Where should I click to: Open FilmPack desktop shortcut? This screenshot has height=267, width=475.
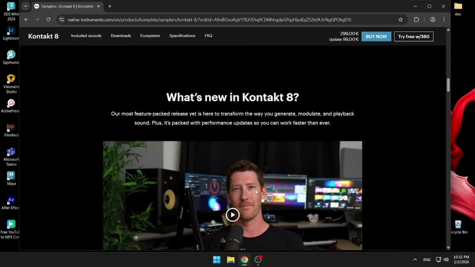click(x=11, y=130)
